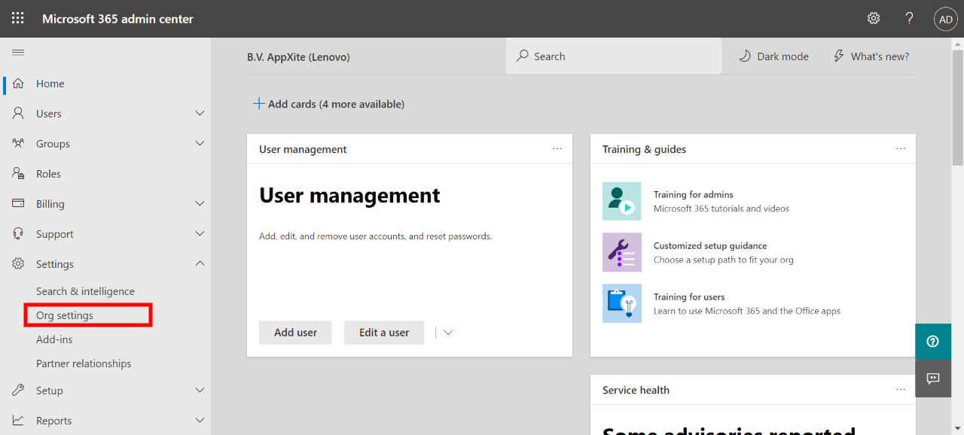Open Service health card more options
964x435 pixels.
coord(901,390)
